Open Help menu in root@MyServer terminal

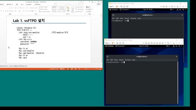tap(139, 18)
